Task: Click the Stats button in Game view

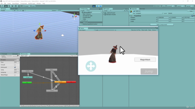Action: [x=150, y=30]
